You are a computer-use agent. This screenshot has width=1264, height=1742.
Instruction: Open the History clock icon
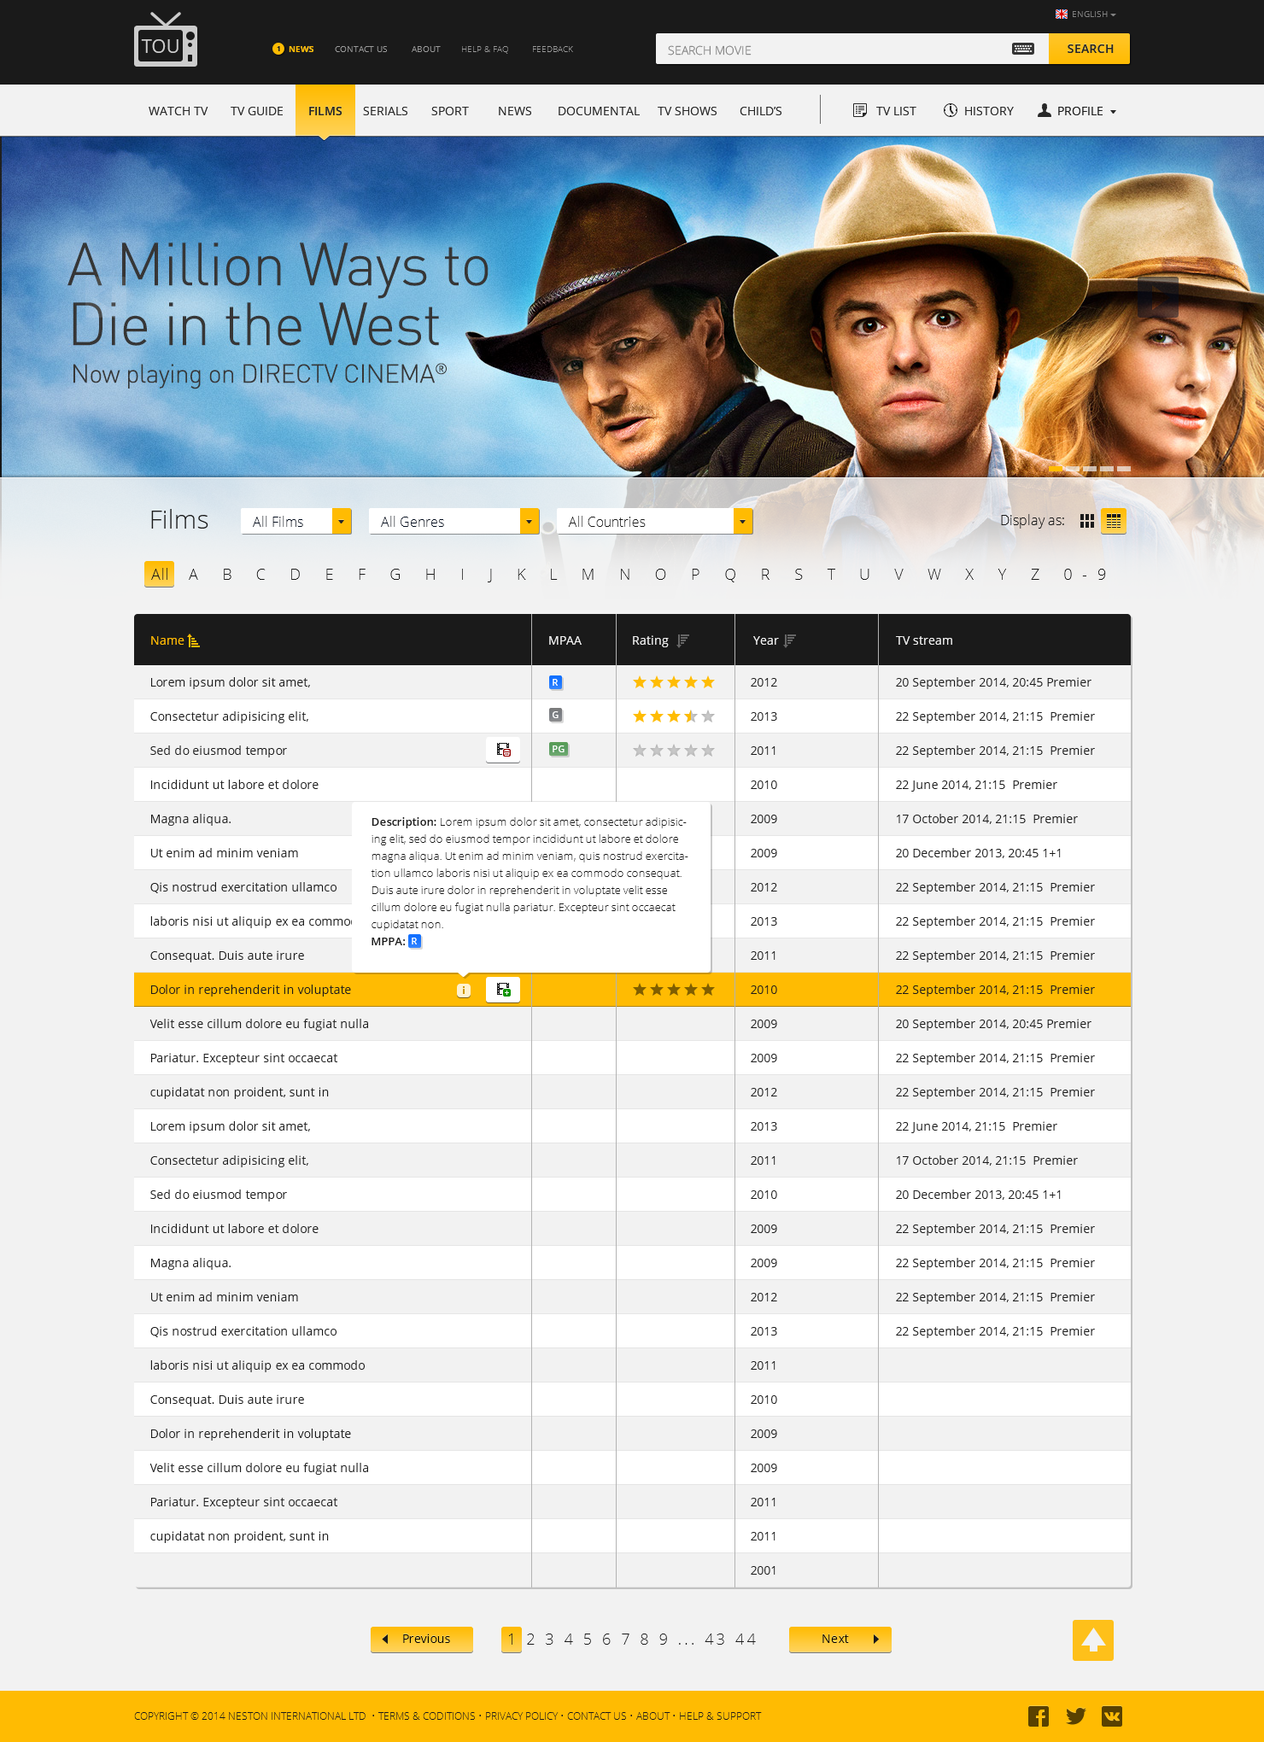[950, 110]
